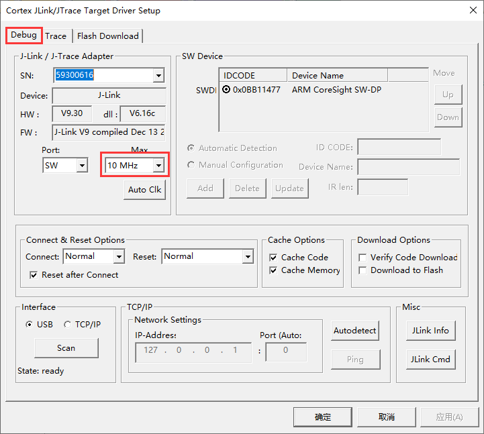Click the IR len input field

click(x=383, y=187)
